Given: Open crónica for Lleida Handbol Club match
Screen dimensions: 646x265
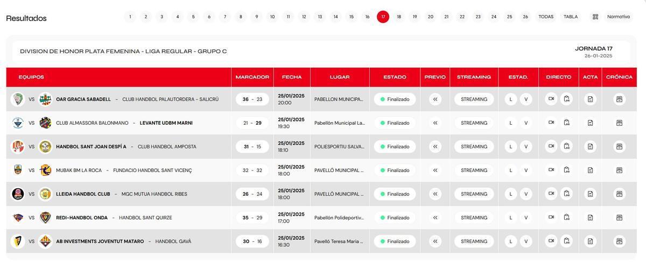Looking at the screenshot, I should tap(619, 194).
